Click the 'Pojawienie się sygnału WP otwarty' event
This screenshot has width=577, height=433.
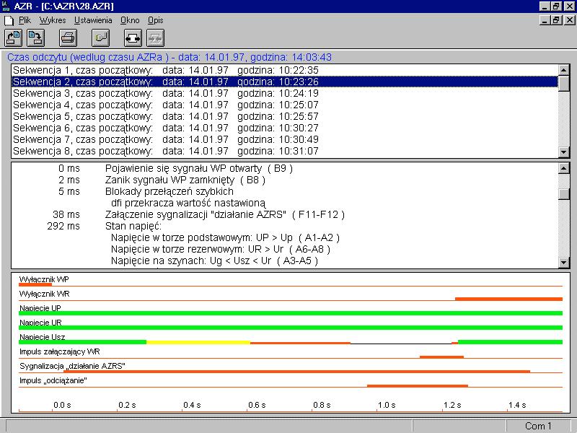[x=199, y=168]
